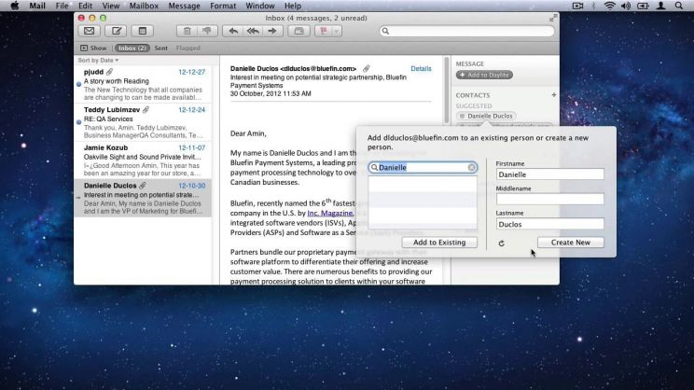Viewport: 694px width, 390px height.
Task: Enter full screen with the window arrows icon
Action: (553, 18)
